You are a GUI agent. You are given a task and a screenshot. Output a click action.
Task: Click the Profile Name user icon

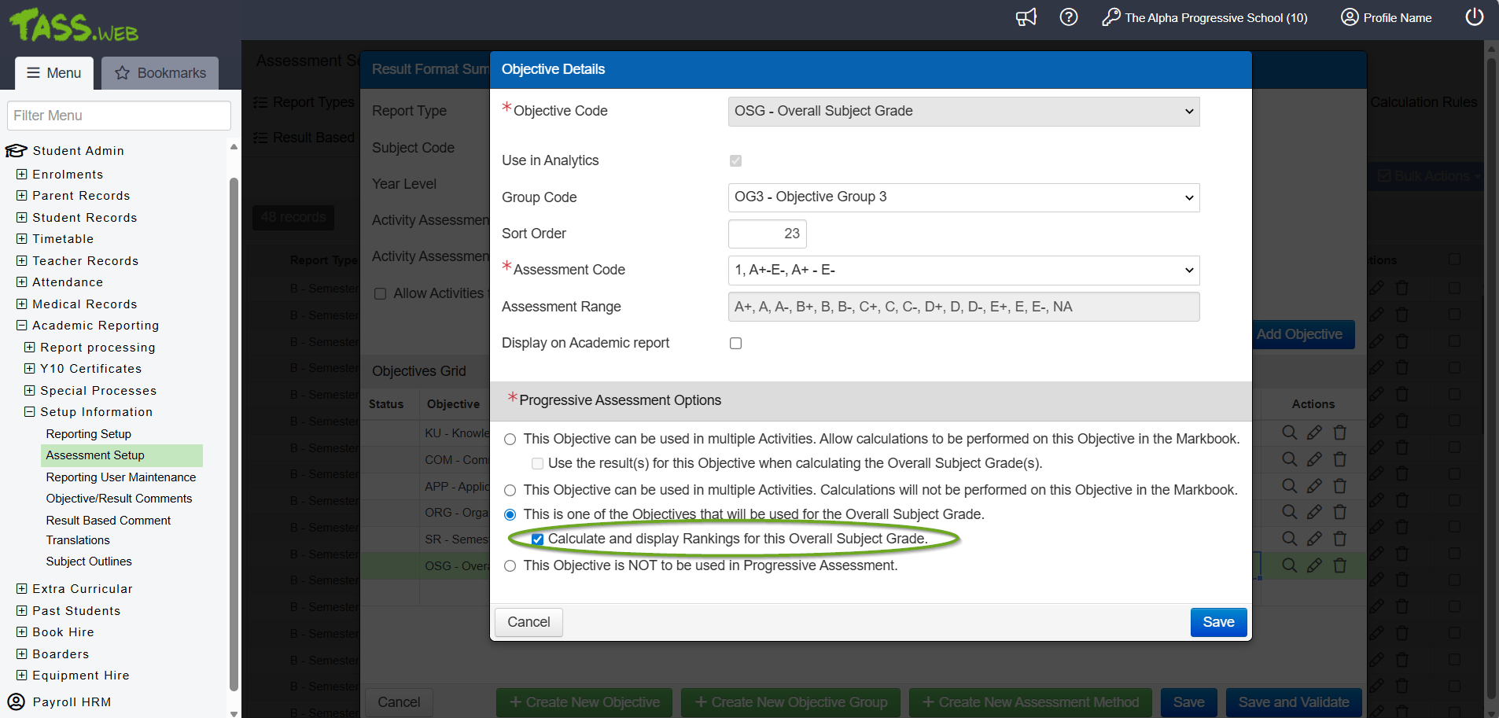click(x=1350, y=17)
